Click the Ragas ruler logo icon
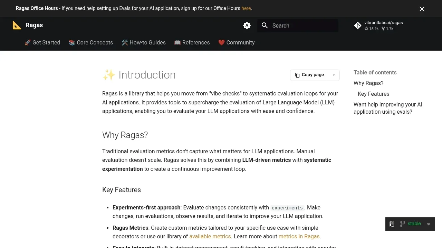 [x=17, y=25]
